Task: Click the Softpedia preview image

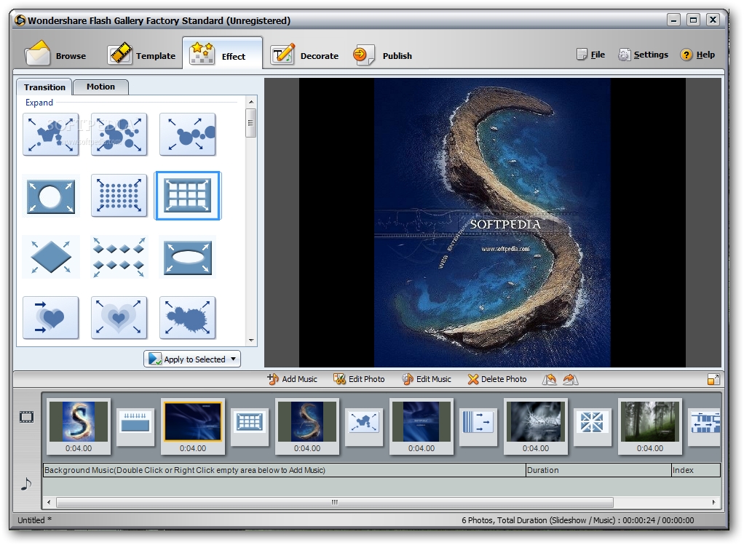Action: 492,223
